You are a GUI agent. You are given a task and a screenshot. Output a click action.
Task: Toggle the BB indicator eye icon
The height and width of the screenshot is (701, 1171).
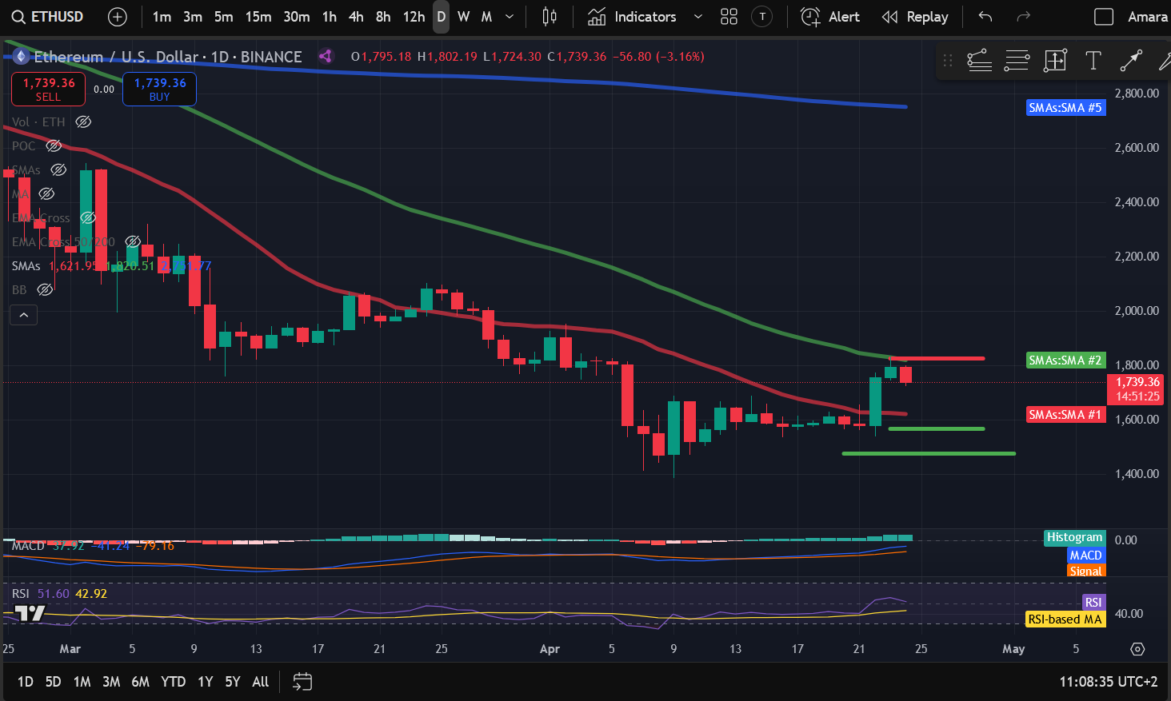(46, 290)
